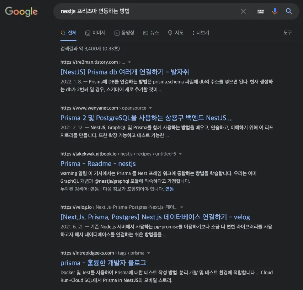Click the '2022. 1. 8.' snippet date
The image size is (303, 290).
pos(71,82)
